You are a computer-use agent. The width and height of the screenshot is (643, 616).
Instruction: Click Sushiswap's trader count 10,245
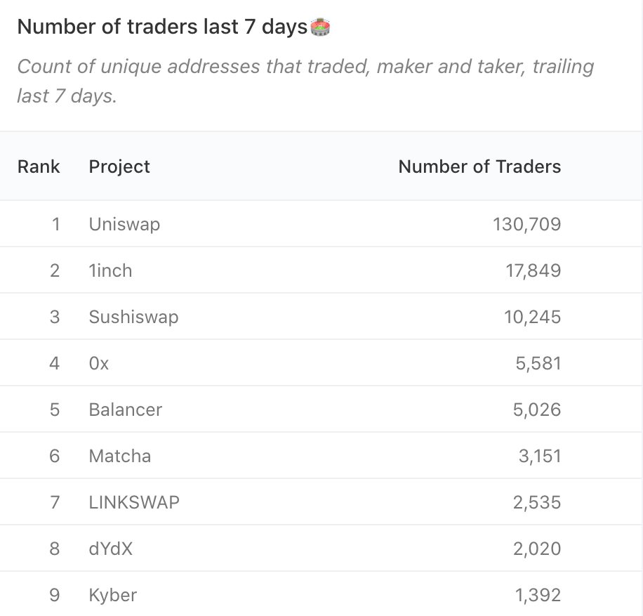(532, 317)
